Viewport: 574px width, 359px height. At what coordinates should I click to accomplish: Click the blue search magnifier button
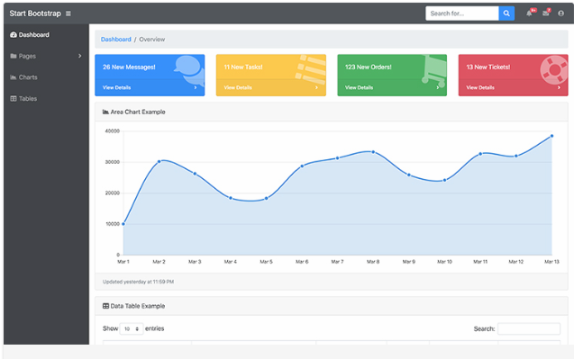point(506,13)
